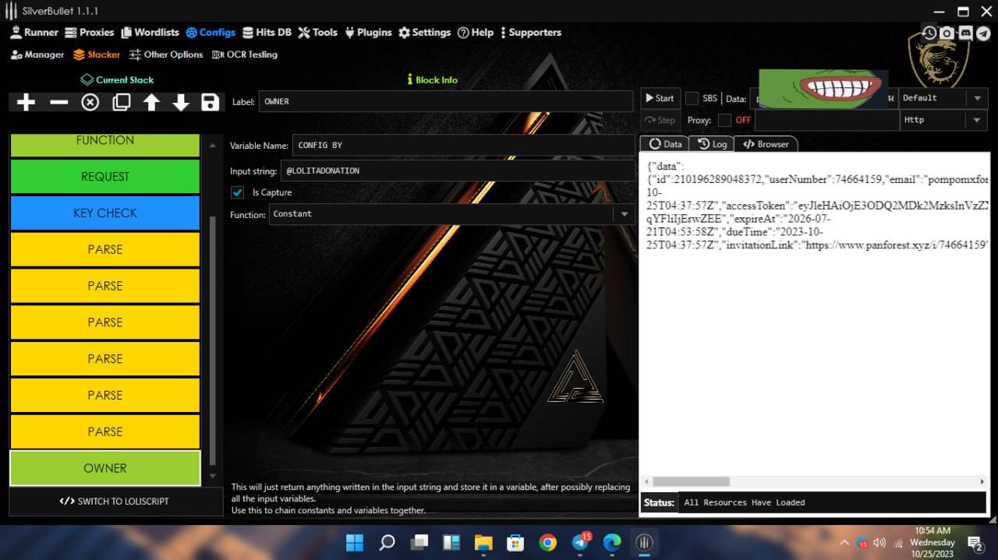Move the selected block up
Viewport: 998px width, 560px height.
151,102
